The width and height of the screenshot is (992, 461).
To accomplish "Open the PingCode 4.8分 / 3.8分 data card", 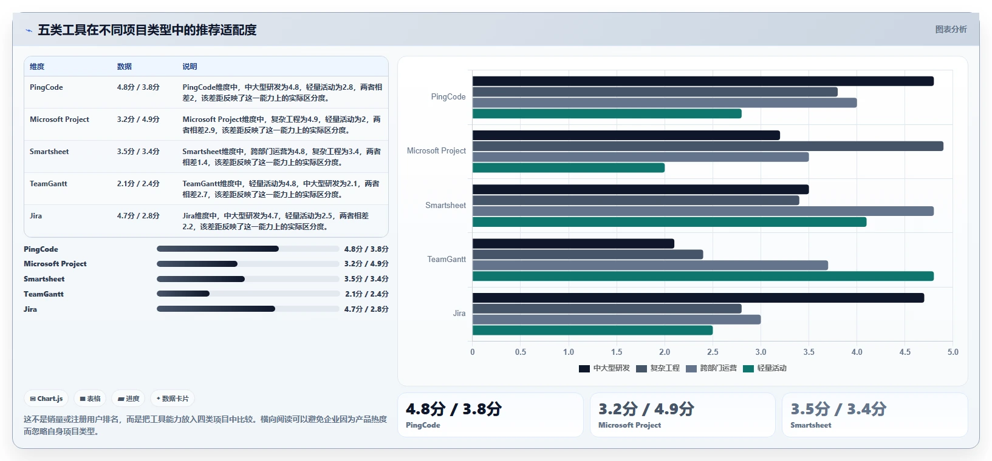I will point(490,415).
